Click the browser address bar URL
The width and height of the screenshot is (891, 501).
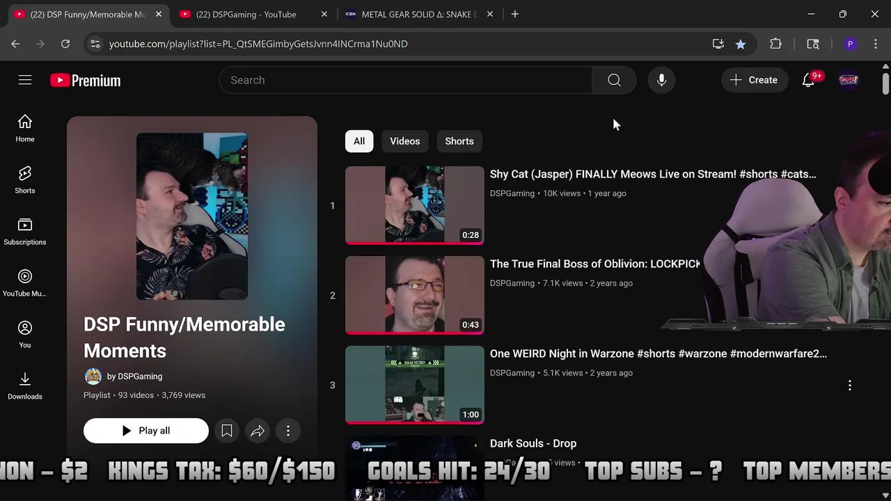[258, 44]
